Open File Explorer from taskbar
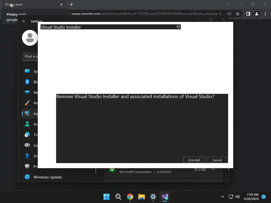The image size is (271, 203). 142,197
